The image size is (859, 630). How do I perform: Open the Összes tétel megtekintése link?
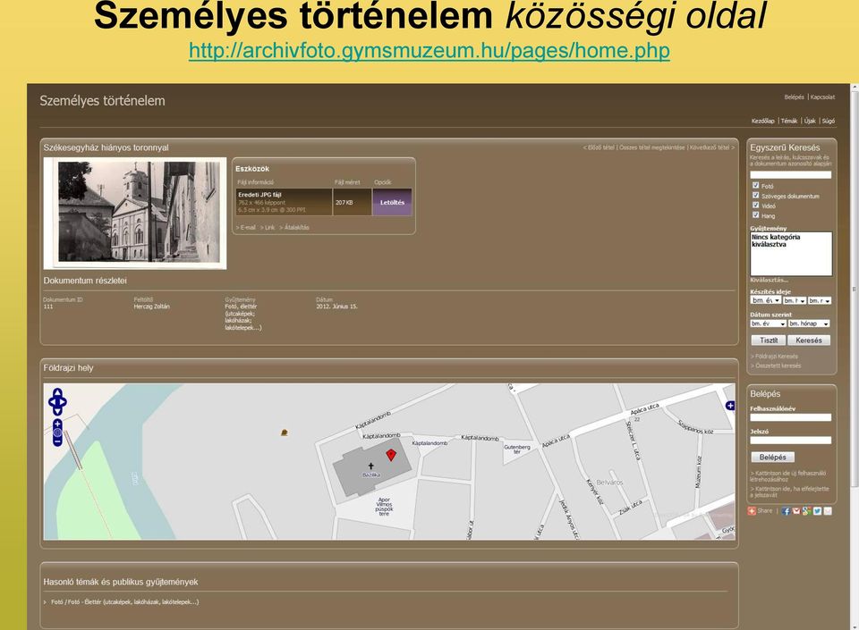652,147
